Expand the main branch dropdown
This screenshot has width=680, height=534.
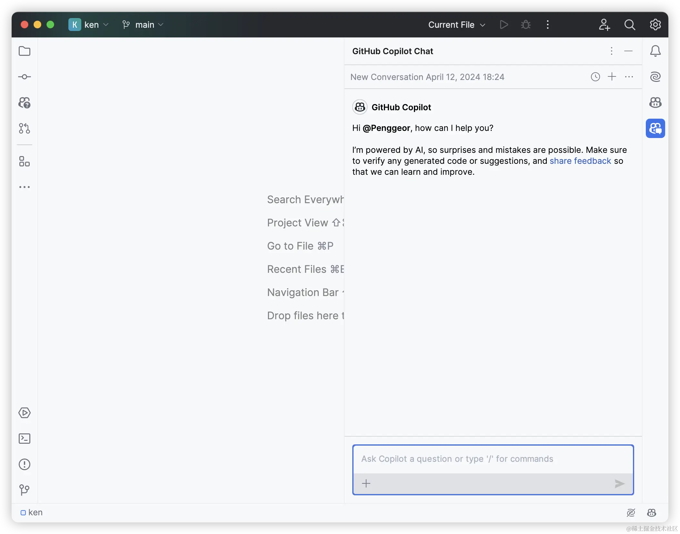[x=143, y=25]
